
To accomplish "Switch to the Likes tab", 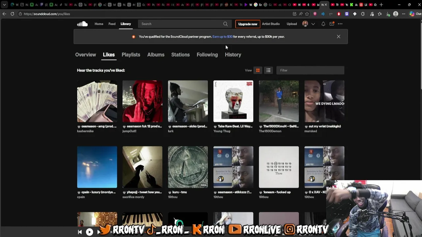I will (x=109, y=55).
